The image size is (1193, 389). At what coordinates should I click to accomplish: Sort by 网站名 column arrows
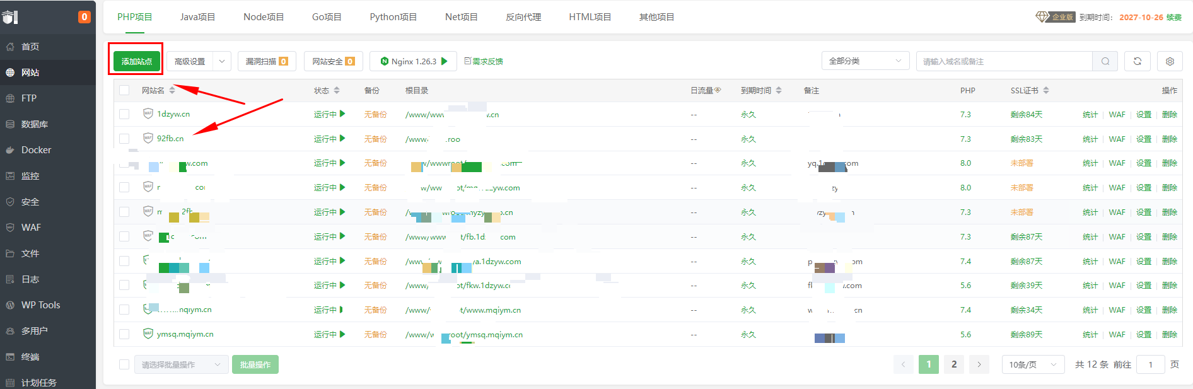click(172, 91)
